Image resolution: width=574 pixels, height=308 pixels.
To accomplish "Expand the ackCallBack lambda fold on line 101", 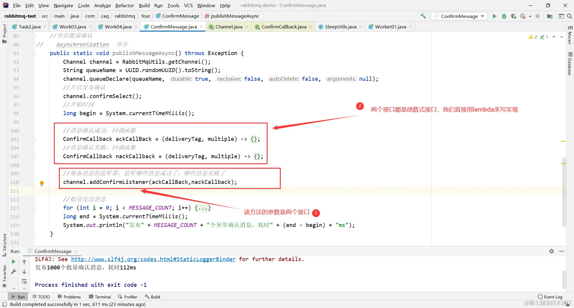I will point(34,139).
